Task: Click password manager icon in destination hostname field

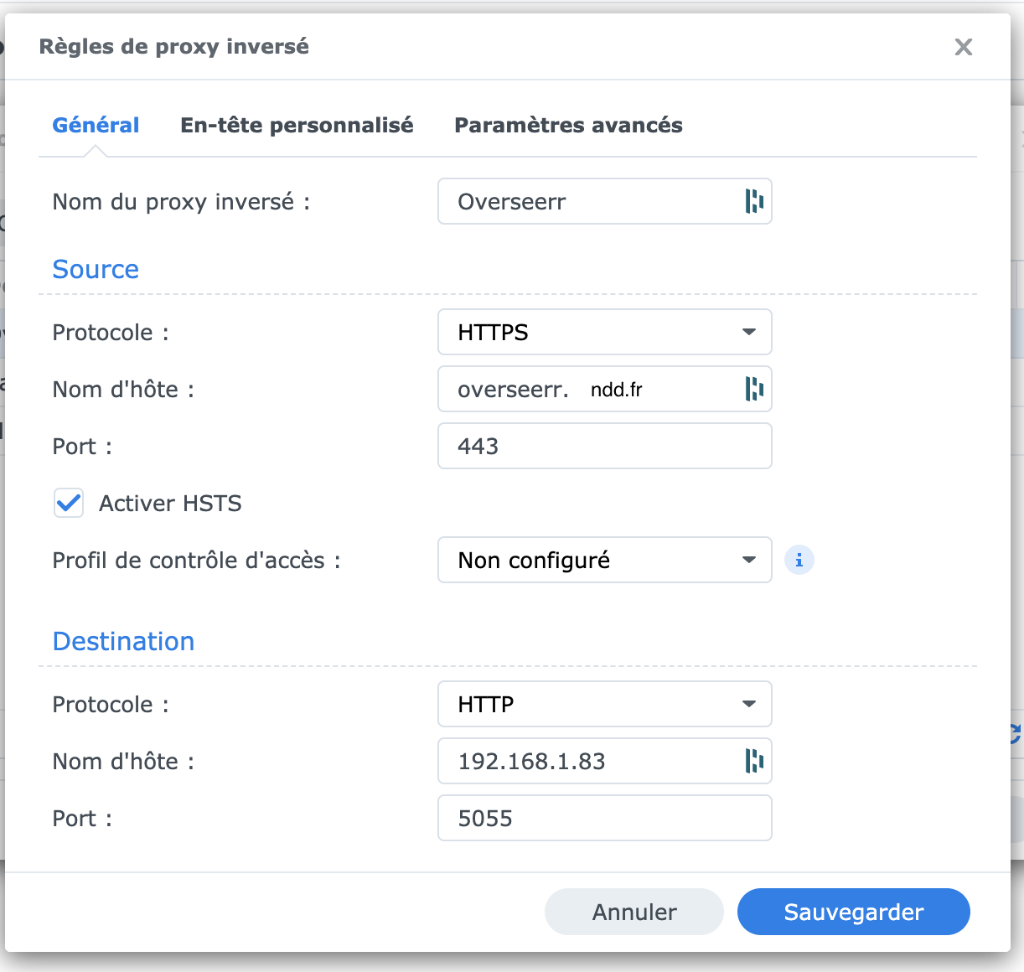Action: (754, 761)
